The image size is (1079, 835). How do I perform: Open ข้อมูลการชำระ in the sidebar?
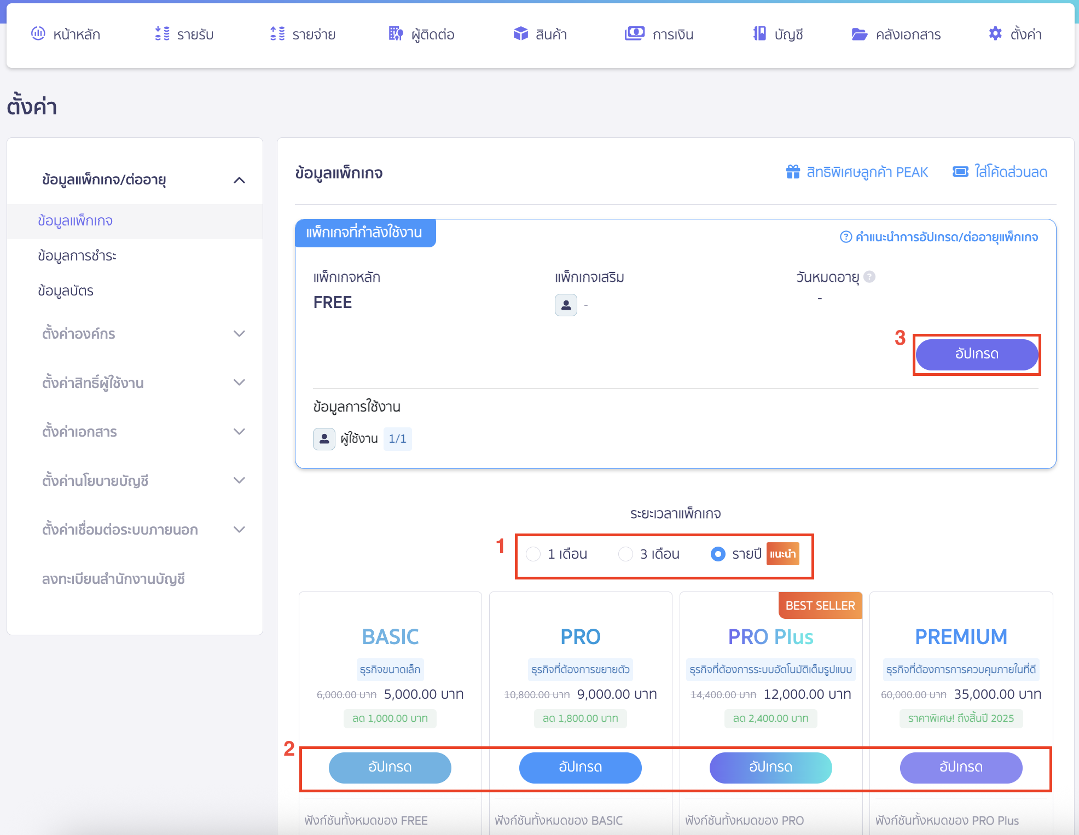tap(77, 256)
